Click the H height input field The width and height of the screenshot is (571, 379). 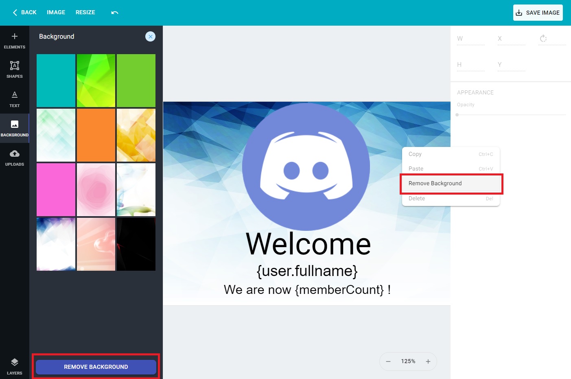(471, 65)
